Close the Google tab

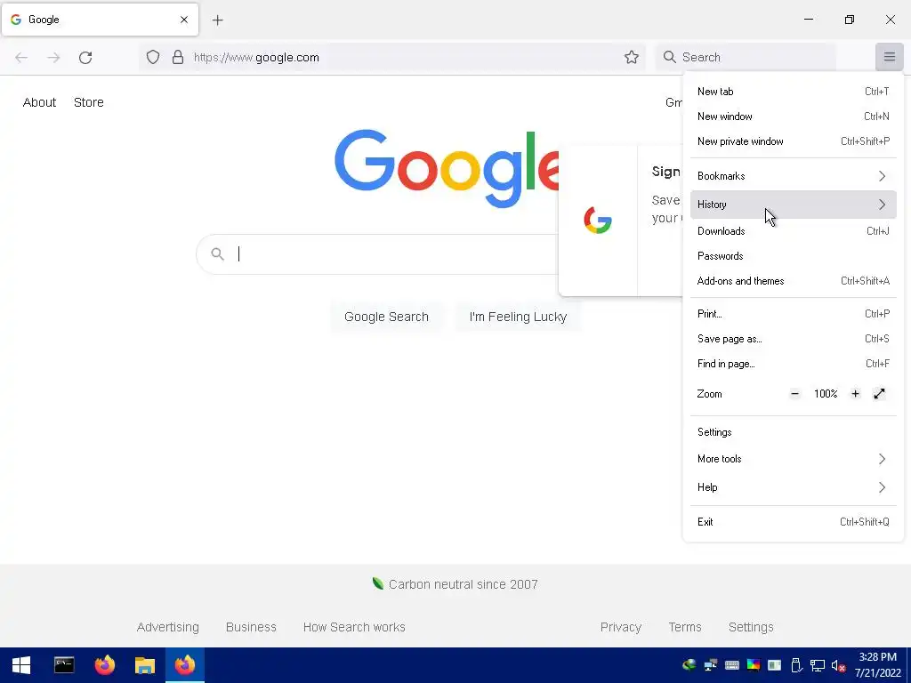(184, 20)
